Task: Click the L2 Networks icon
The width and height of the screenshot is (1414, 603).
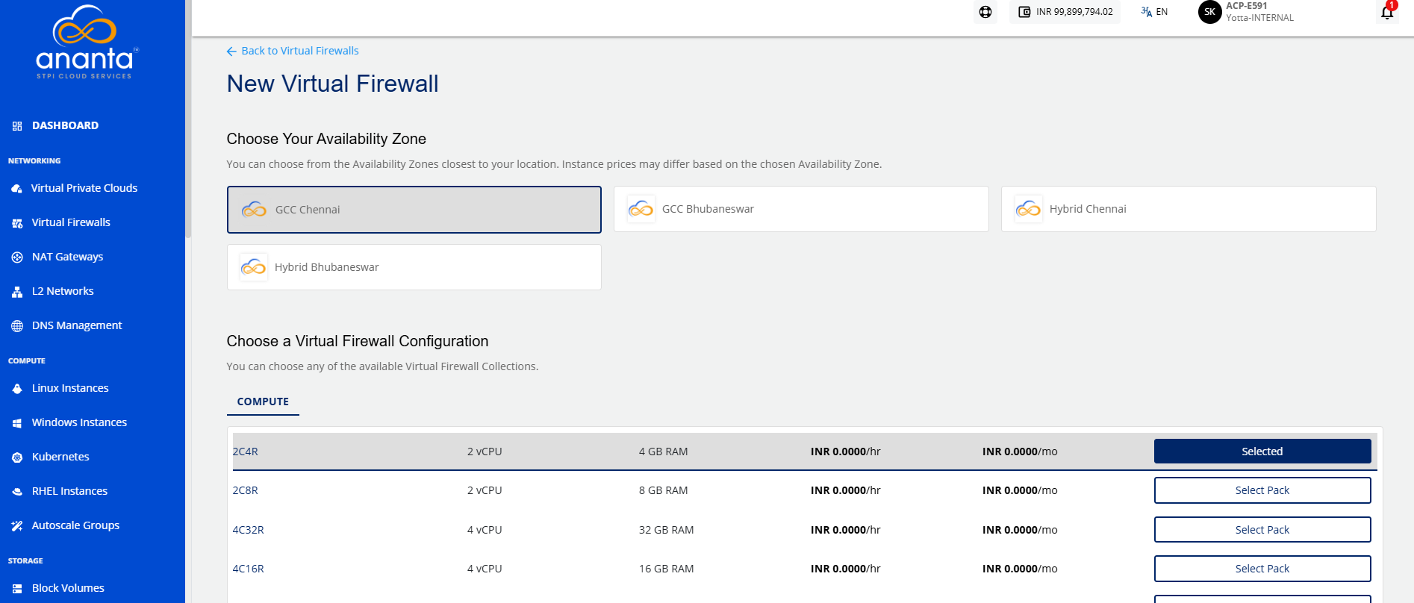Action: [x=17, y=292]
